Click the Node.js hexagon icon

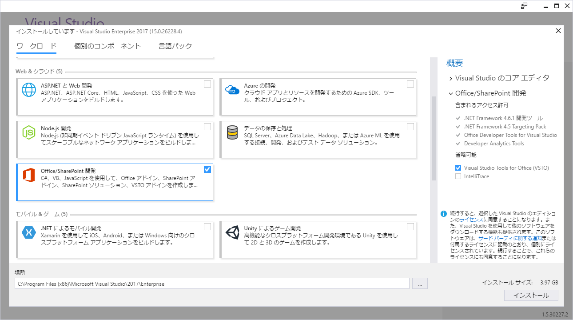point(29,132)
